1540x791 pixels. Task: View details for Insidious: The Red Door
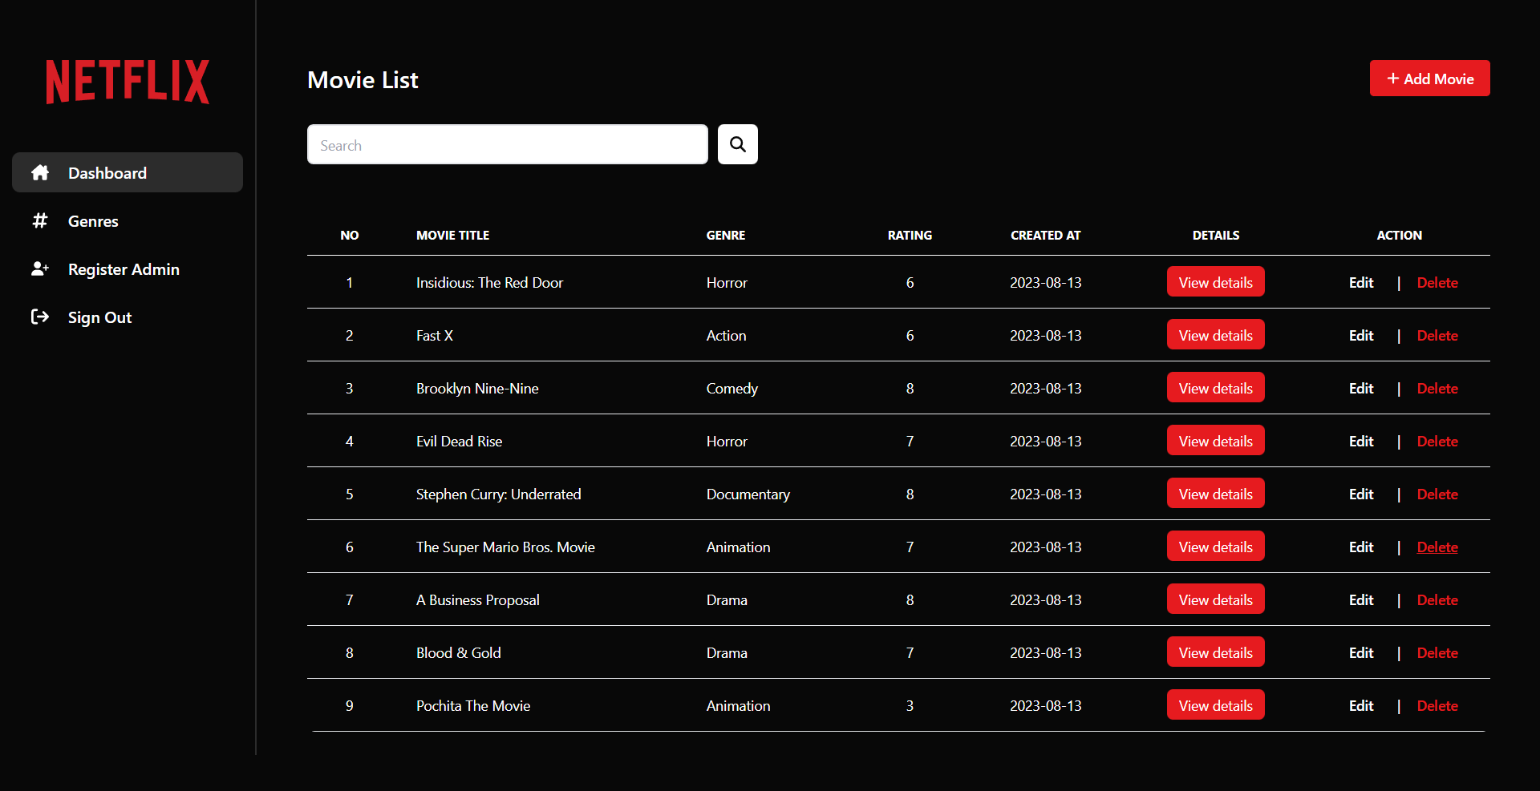1216,282
